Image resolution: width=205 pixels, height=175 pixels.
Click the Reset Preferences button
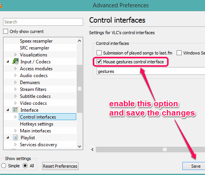click(x=60, y=166)
